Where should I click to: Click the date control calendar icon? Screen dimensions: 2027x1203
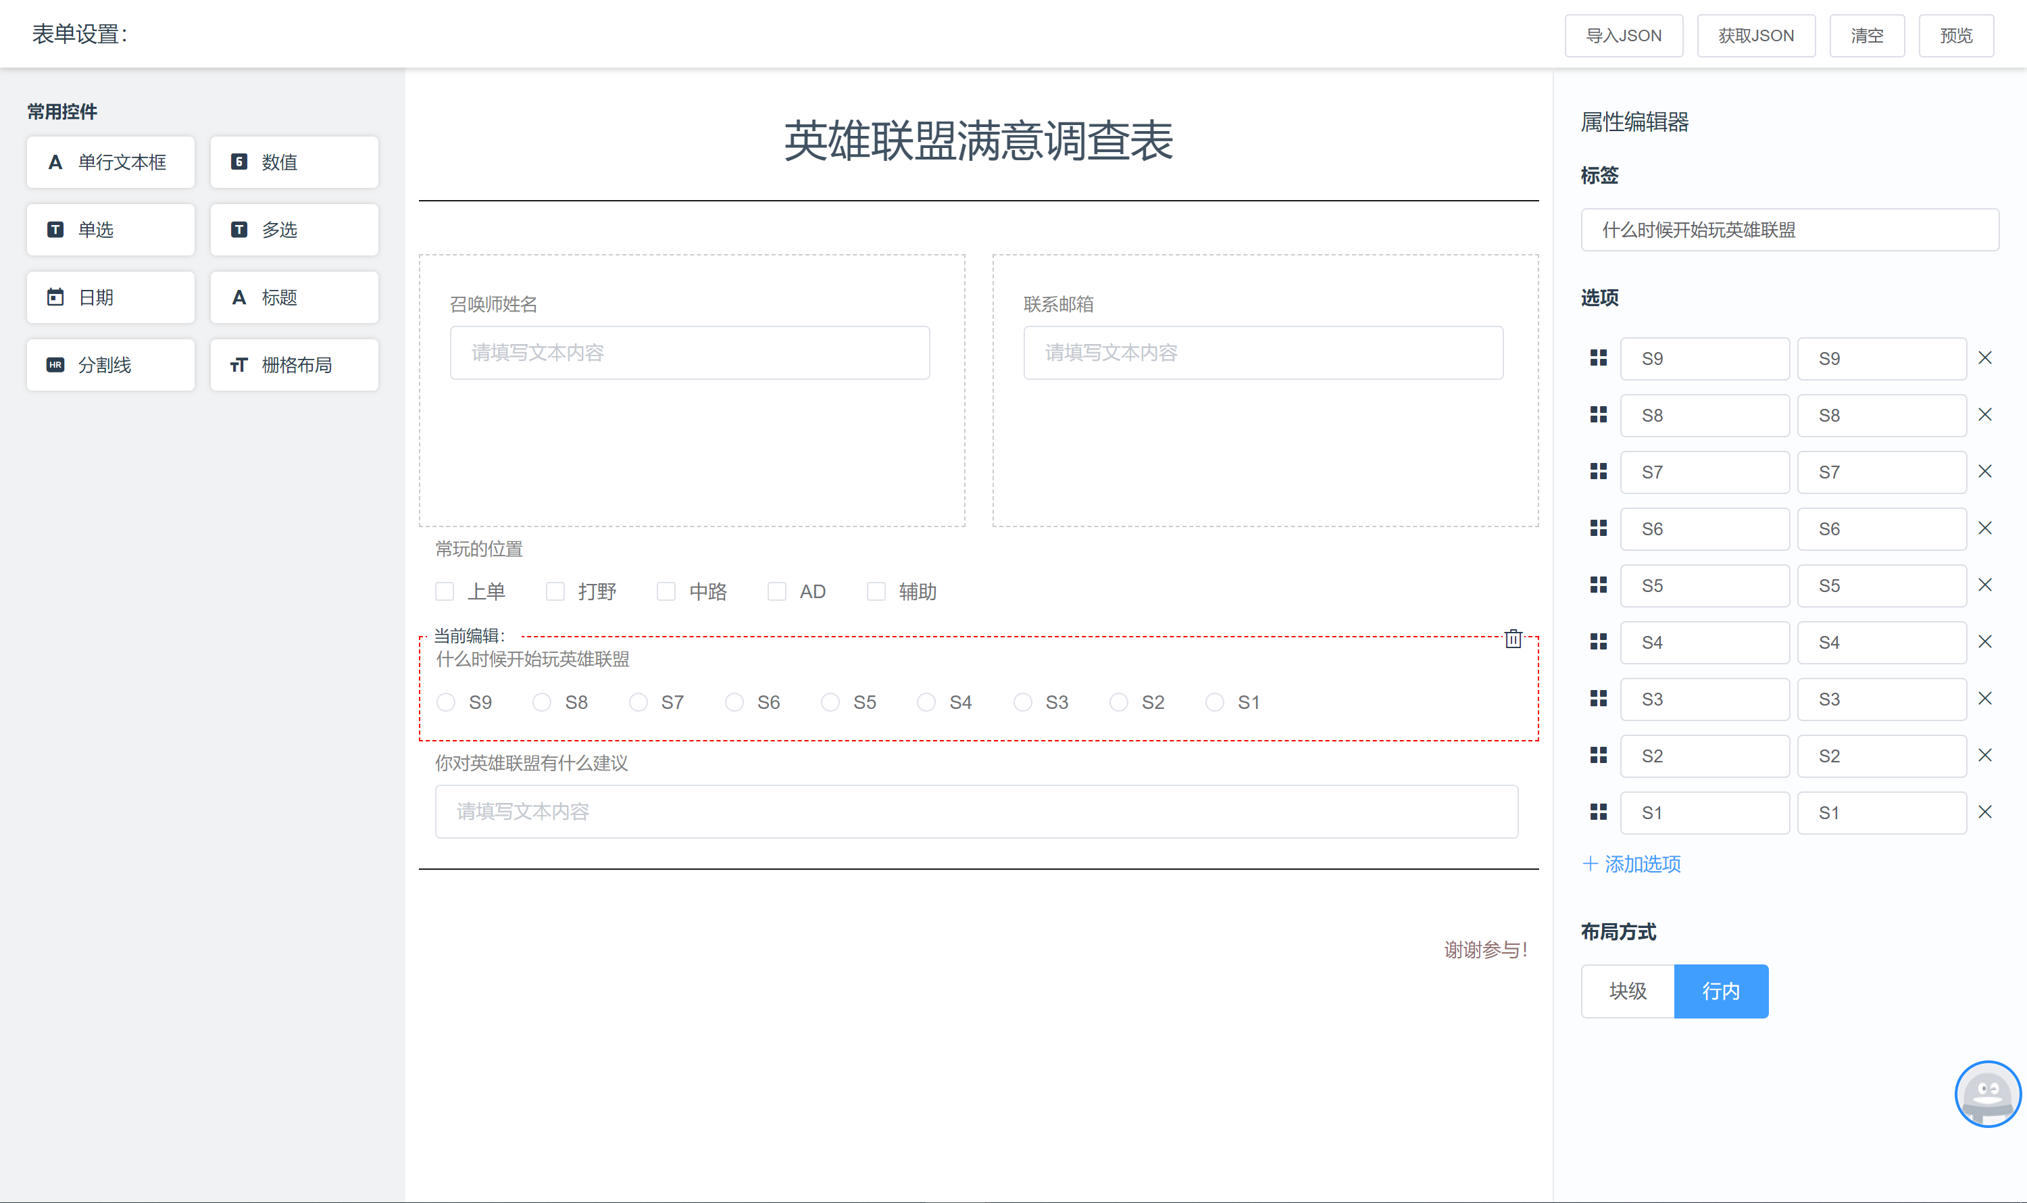click(x=55, y=297)
